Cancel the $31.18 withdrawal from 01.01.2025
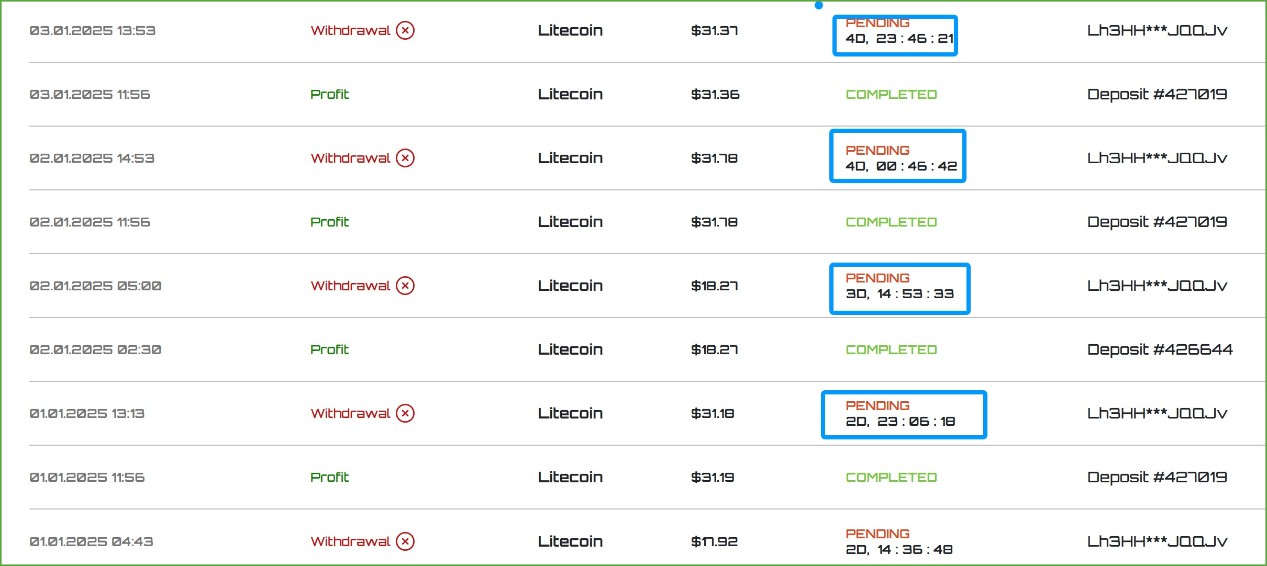 pos(405,413)
